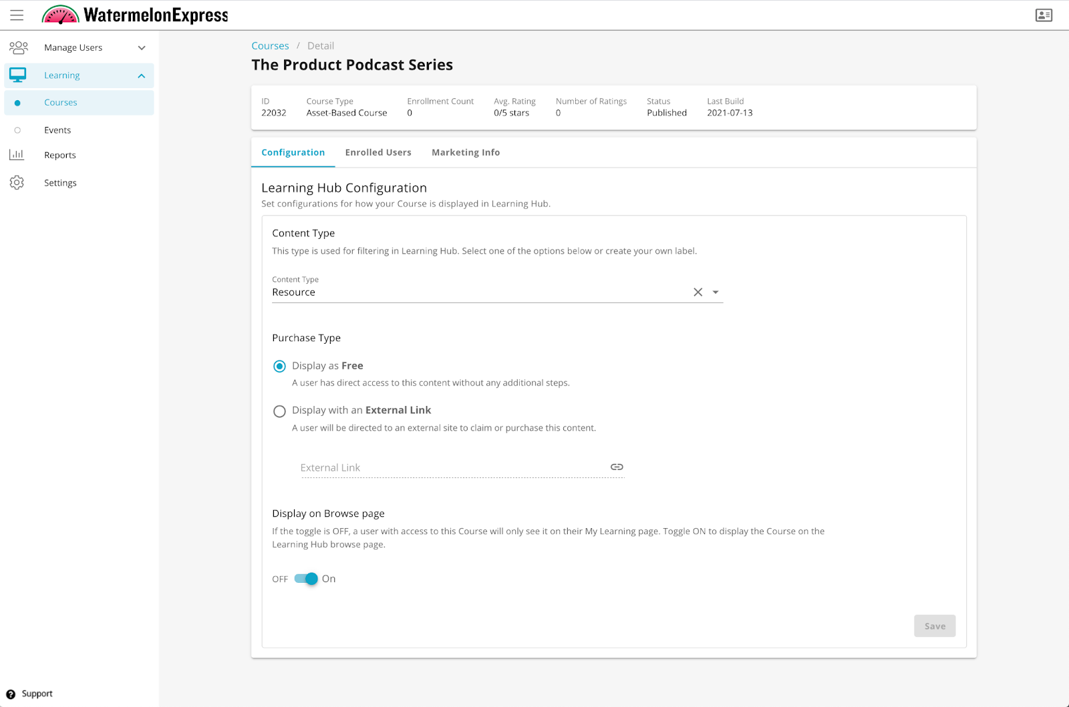
Task: Clear Content Type with the X icon
Action: point(698,292)
